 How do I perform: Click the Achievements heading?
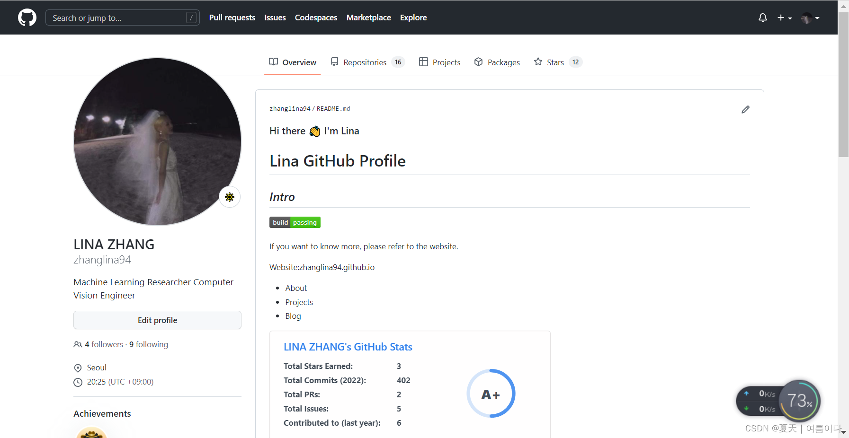click(102, 413)
